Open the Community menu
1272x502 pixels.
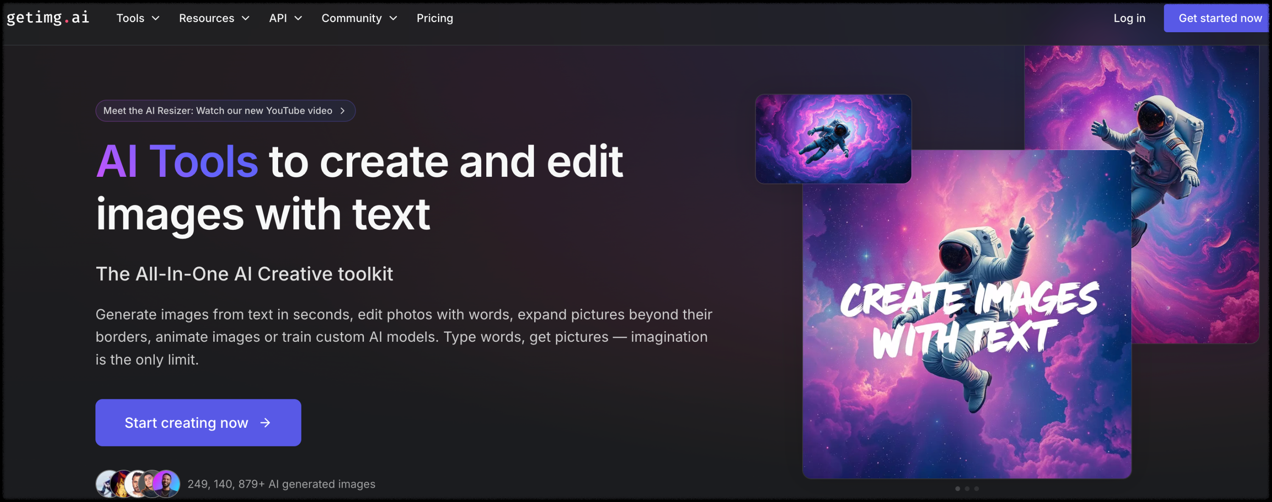pos(359,18)
